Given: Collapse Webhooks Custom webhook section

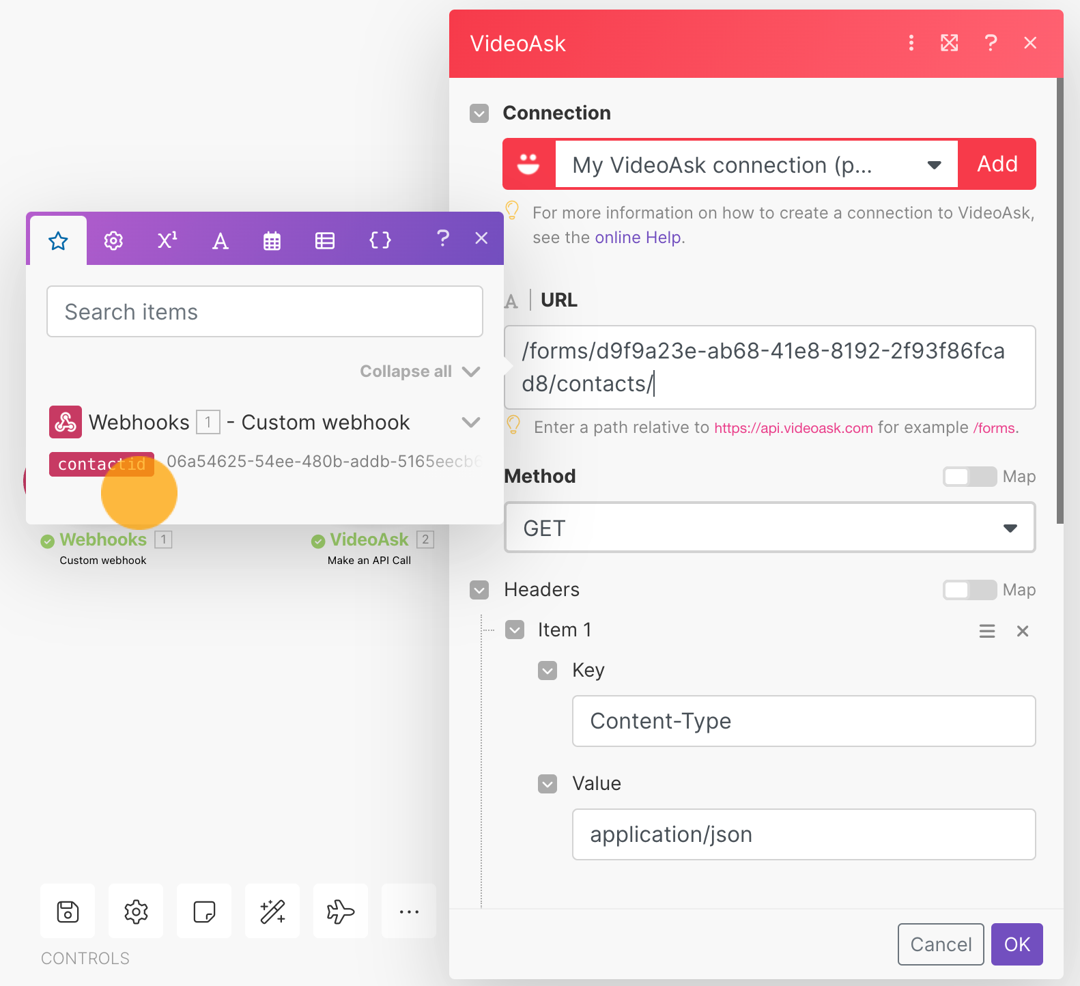Looking at the screenshot, I should (x=470, y=422).
